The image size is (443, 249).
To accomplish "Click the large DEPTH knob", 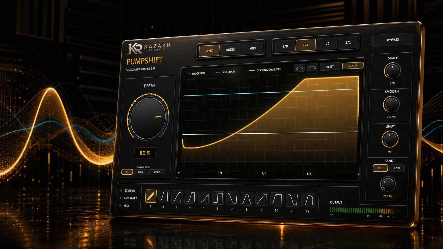I will coord(148,118).
